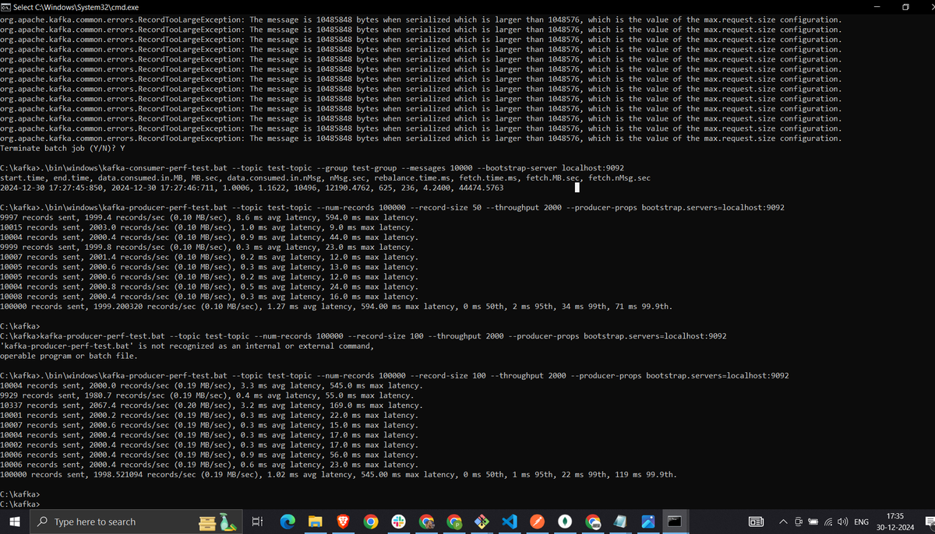Image resolution: width=935 pixels, height=534 pixels.
Task: Click the 100000 records sent, 1999.200320 summary line
Action: [x=336, y=307]
